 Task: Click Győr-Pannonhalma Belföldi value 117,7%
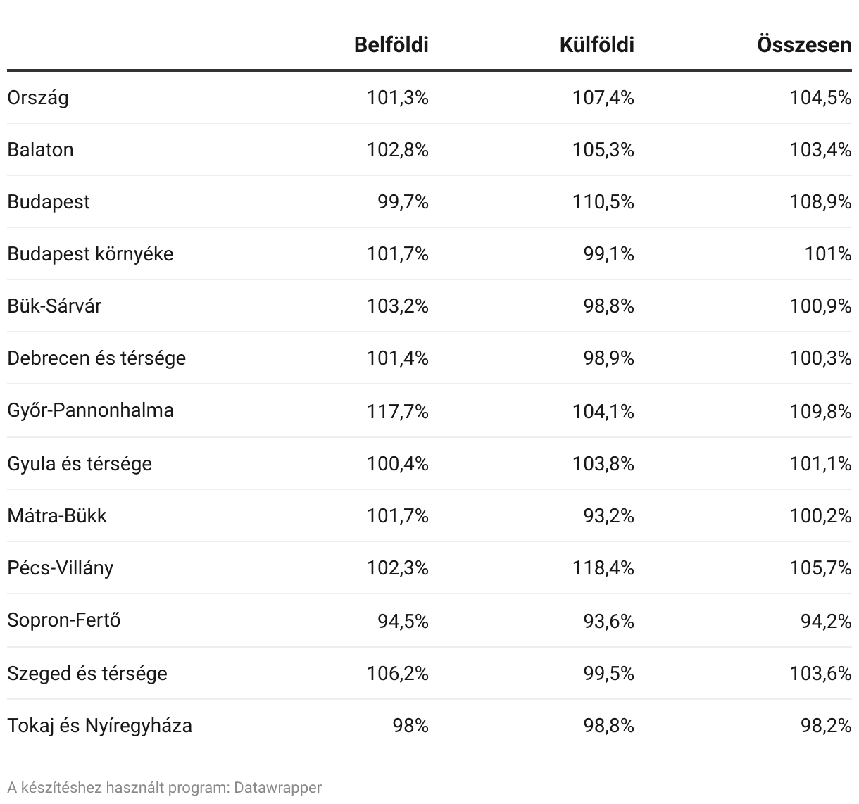tap(397, 410)
